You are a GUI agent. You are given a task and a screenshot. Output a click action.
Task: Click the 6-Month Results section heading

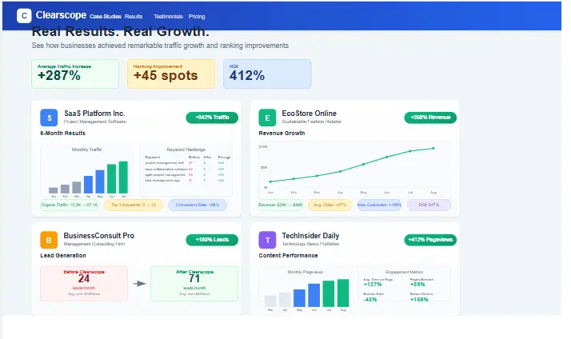click(62, 134)
